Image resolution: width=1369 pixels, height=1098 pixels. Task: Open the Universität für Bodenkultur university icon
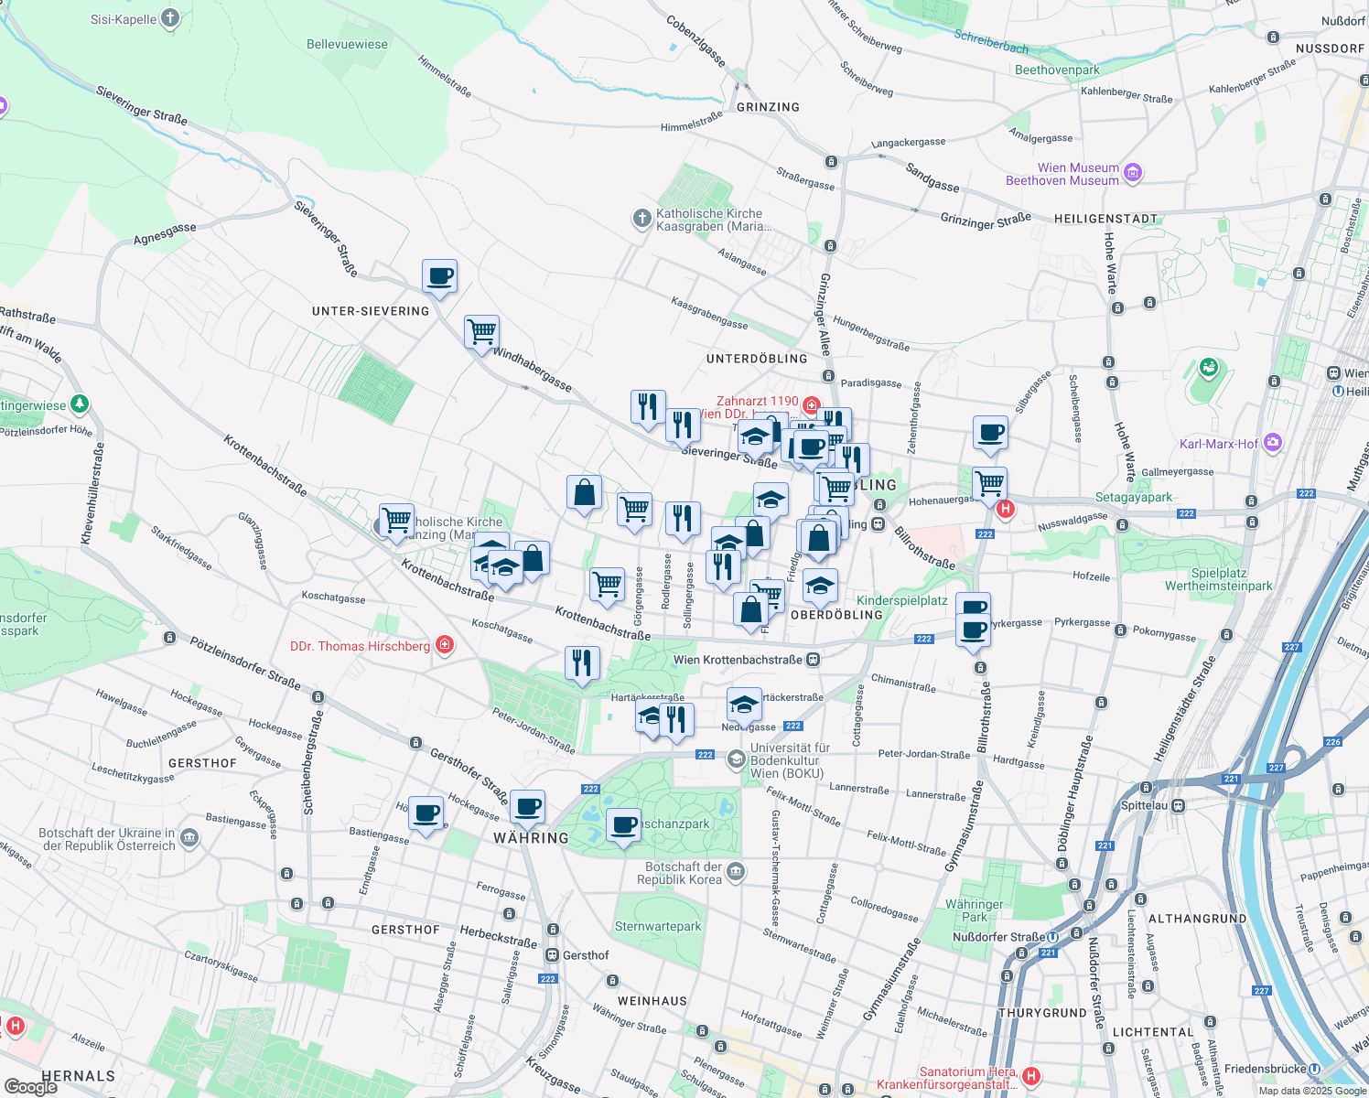click(x=736, y=759)
